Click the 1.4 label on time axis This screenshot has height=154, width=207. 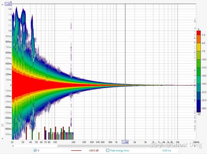coord(10,9)
